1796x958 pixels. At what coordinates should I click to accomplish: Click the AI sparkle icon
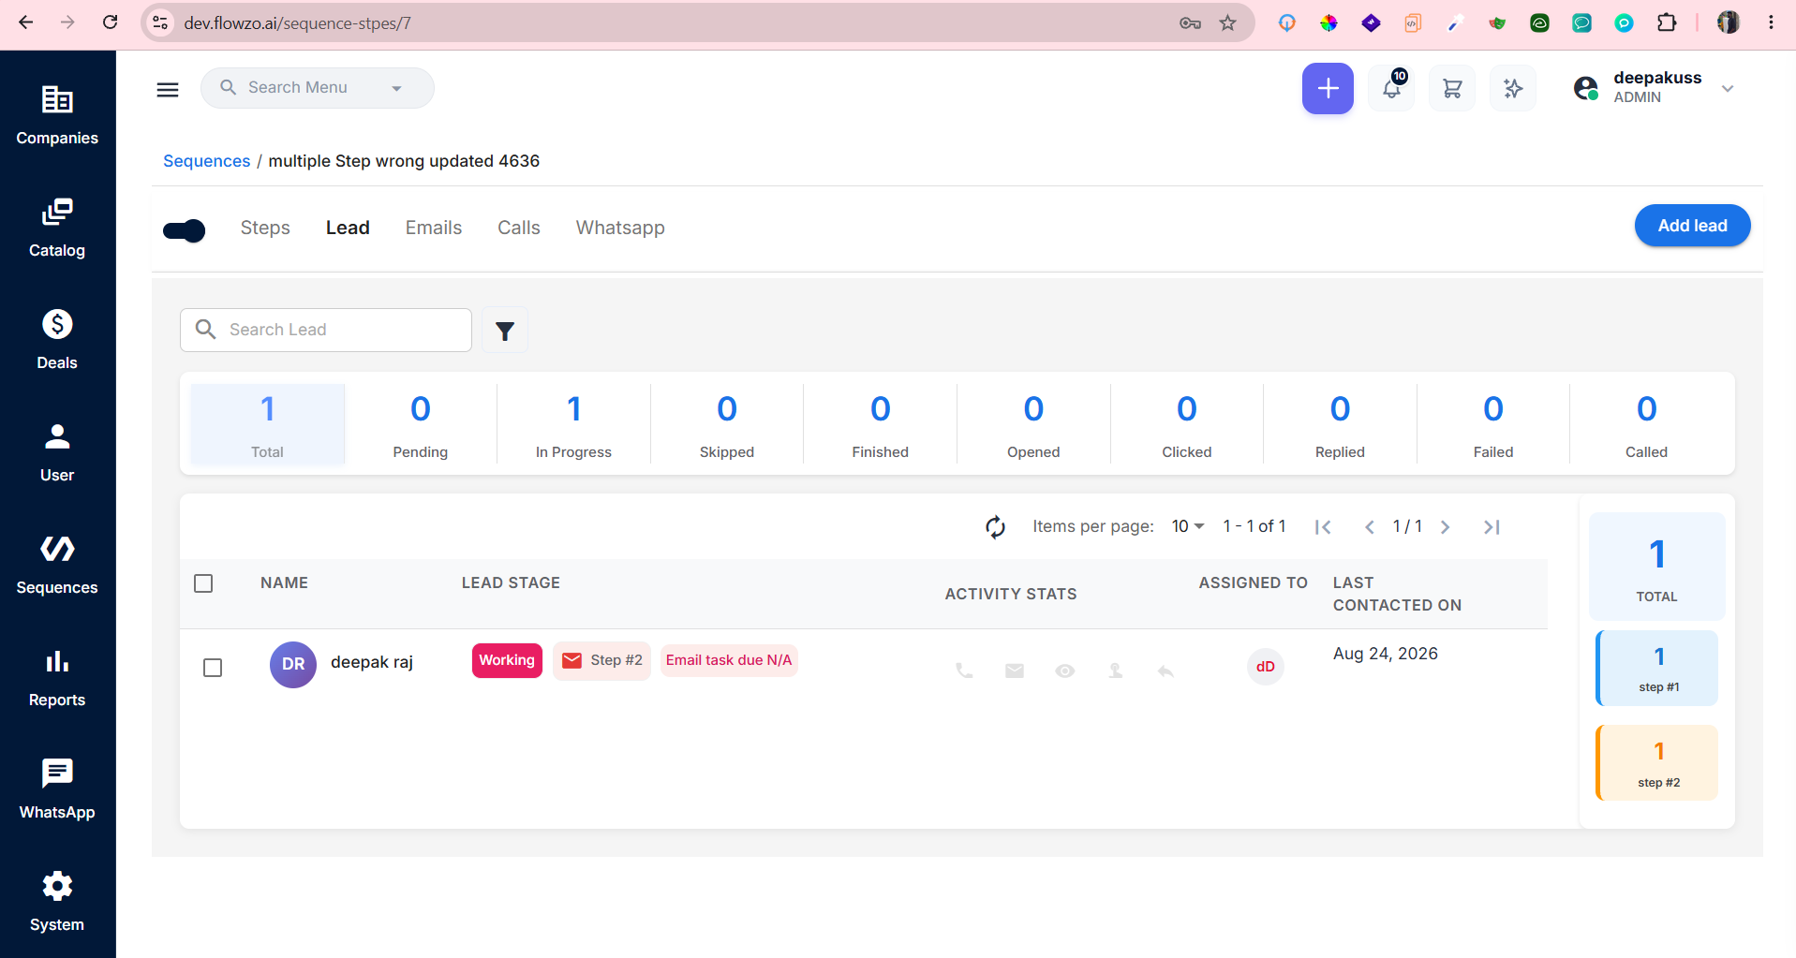pos(1513,89)
